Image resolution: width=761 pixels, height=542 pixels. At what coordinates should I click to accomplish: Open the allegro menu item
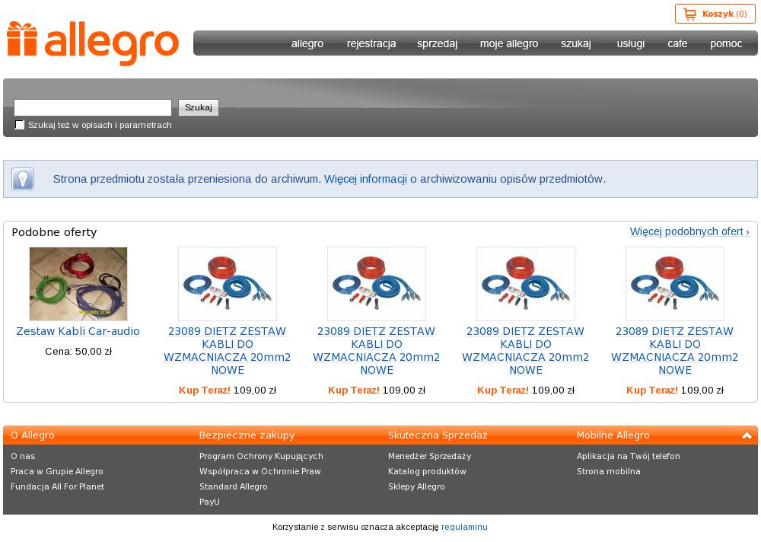(x=307, y=43)
